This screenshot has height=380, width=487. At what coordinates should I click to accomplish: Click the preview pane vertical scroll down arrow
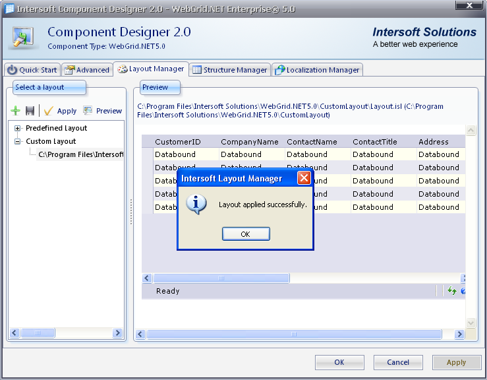[x=471, y=323]
